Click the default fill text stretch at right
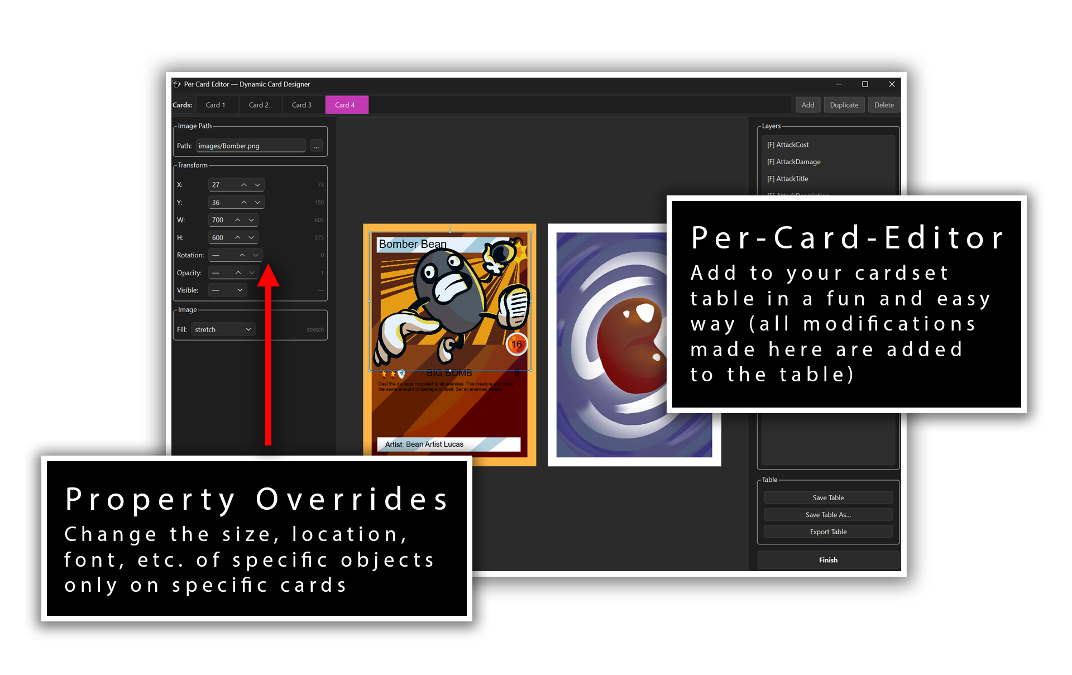1072x675 pixels. coord(315,329)
